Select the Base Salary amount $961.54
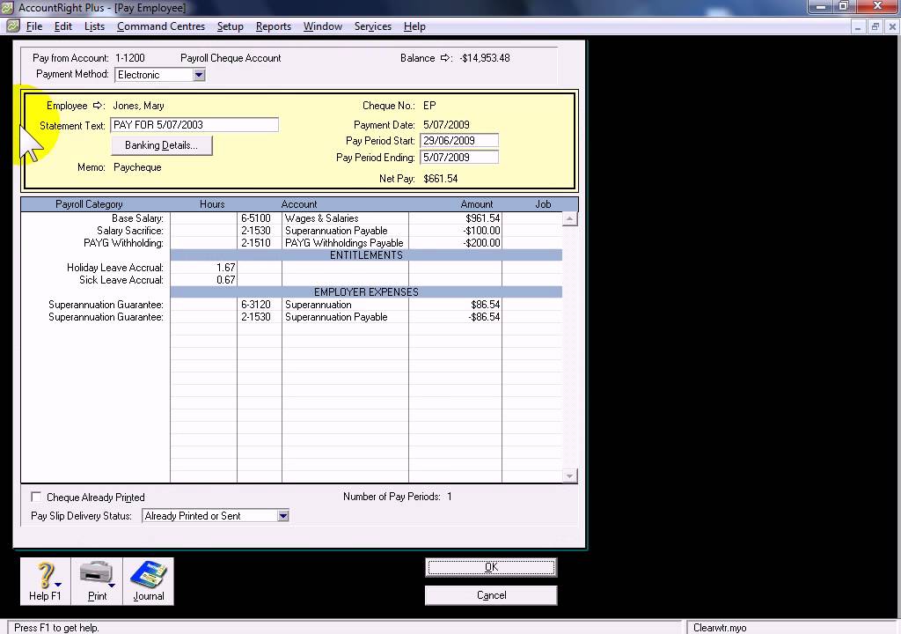The width and height of the screenshot is (901, 634). coord(483,218)
